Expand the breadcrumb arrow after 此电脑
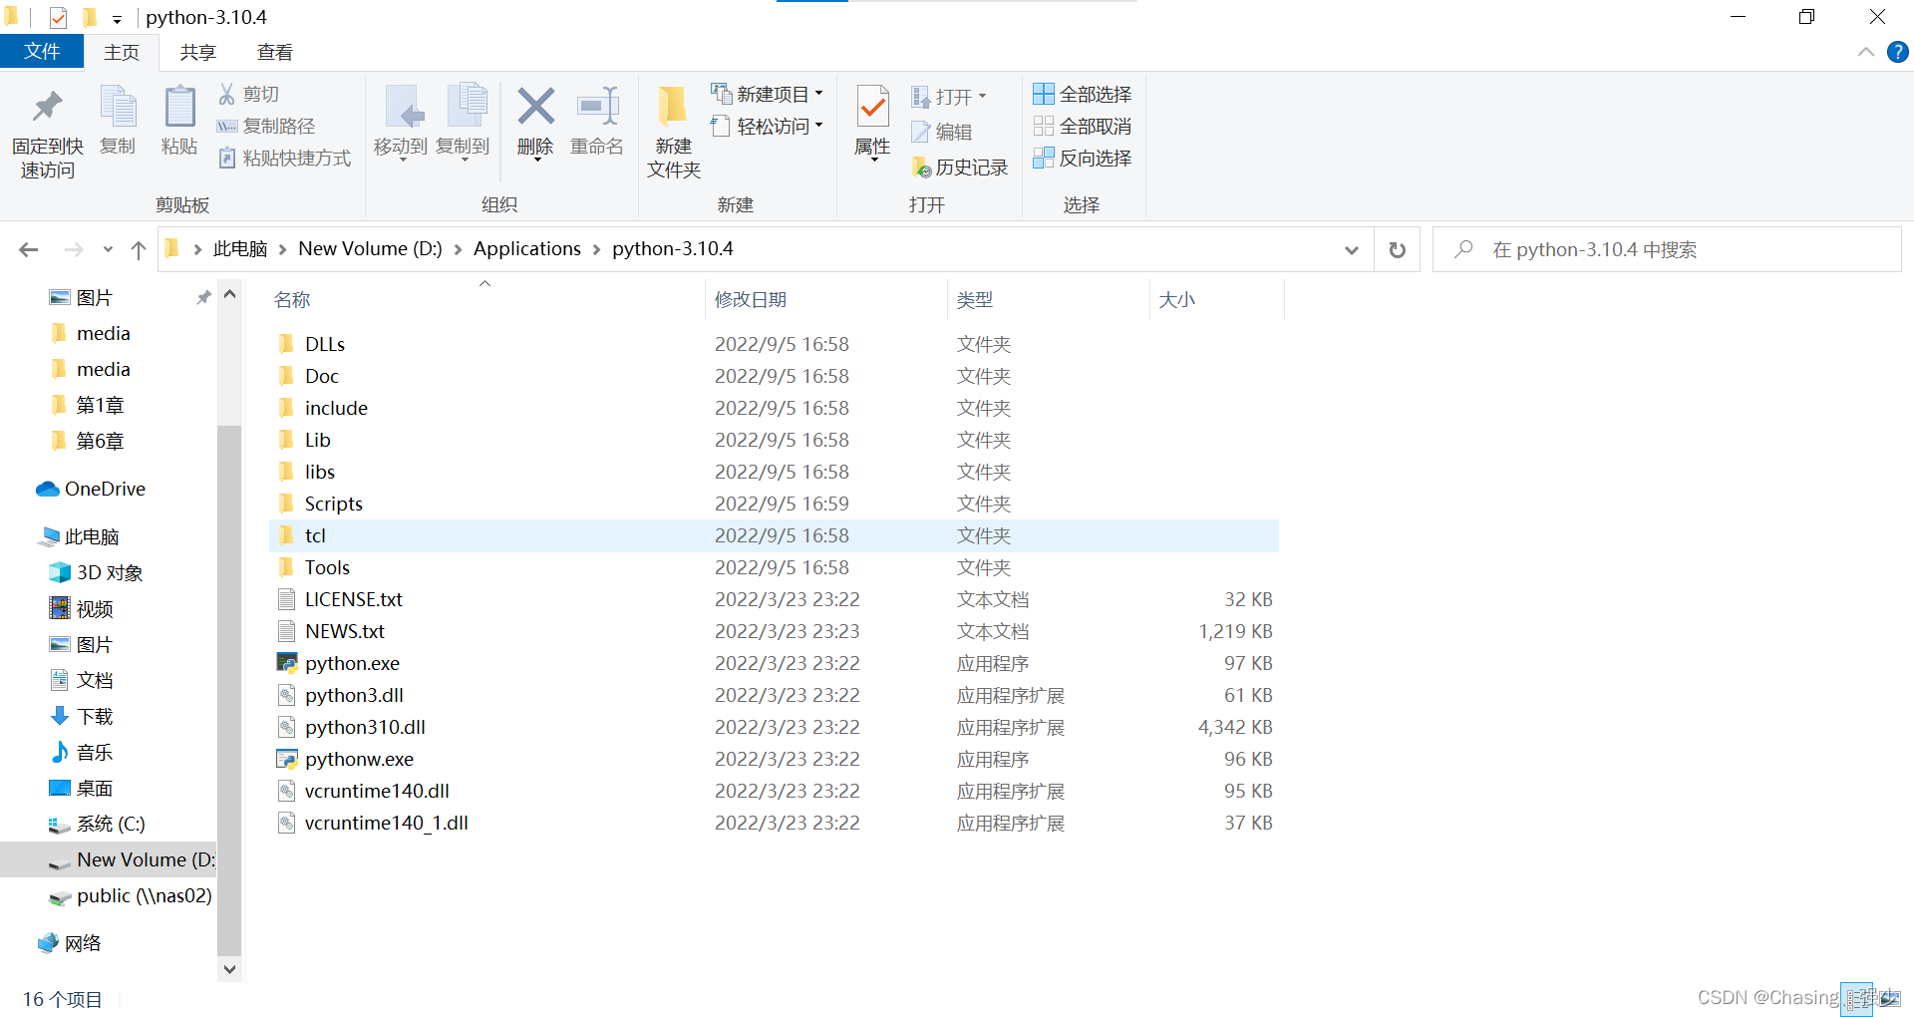Screen dimensions: 1914x1017 [283, 249]
